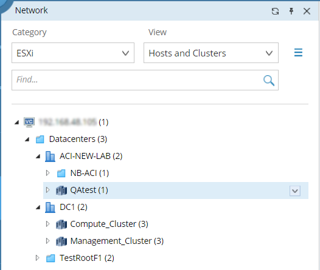Pin the Network panel
Image resolution: width=320 pixels, height=270 pixels.
tap(291, 11)
